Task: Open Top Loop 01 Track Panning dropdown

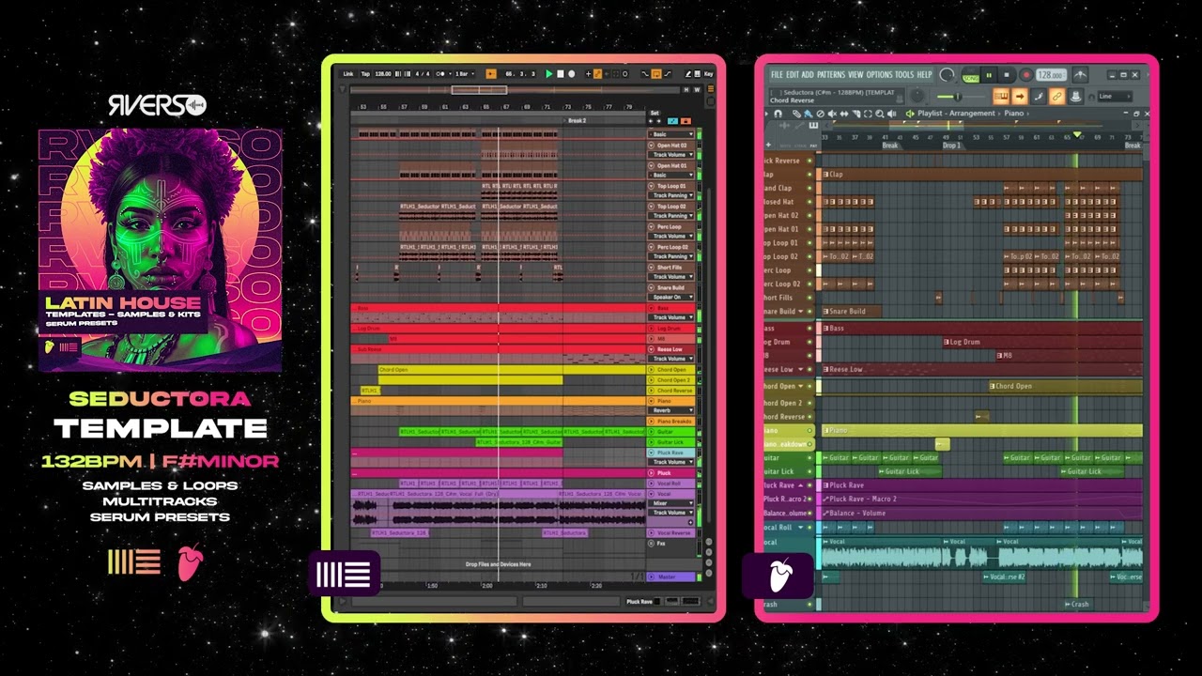Action: [x=673, y=195]
